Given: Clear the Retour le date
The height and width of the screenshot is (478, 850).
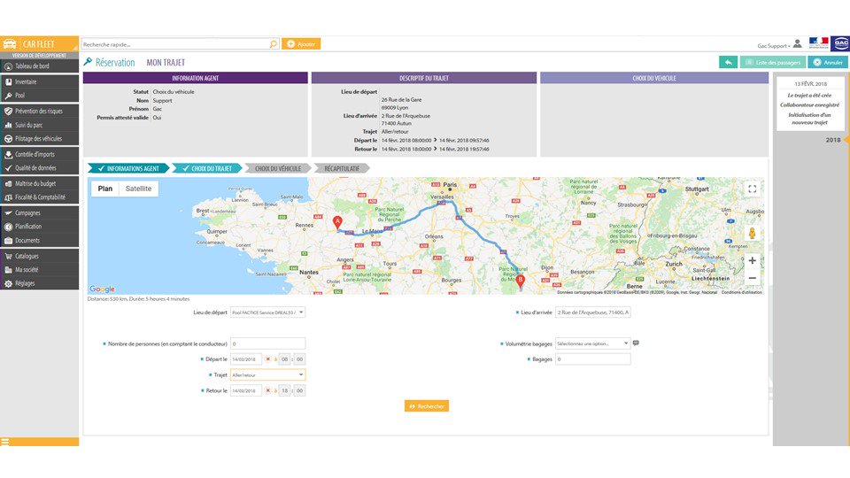Looking at the screenshot, I should (267, 390).
